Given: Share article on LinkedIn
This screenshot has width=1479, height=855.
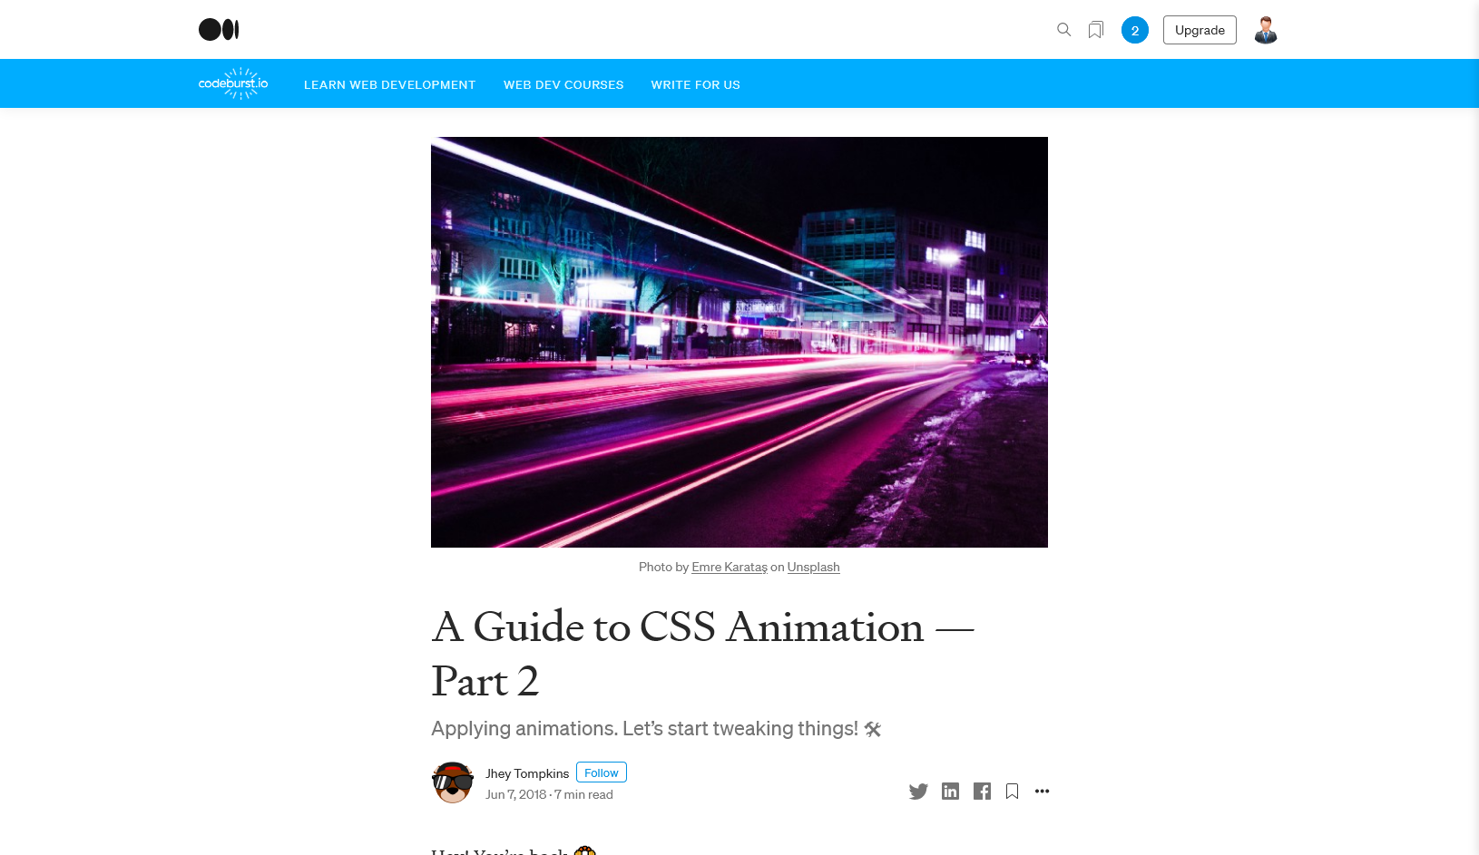Looking at the screenshot, I should click(950, 792).
